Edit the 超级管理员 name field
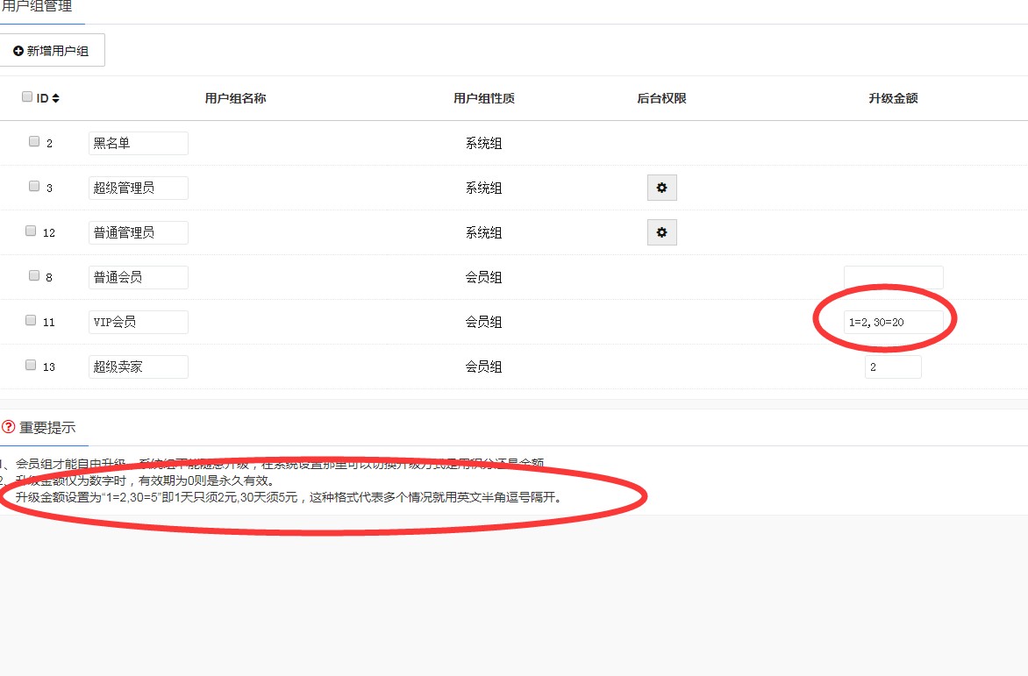Viewport: 1028px width, 676px height. pyautogui.click(x=138, y=189)
